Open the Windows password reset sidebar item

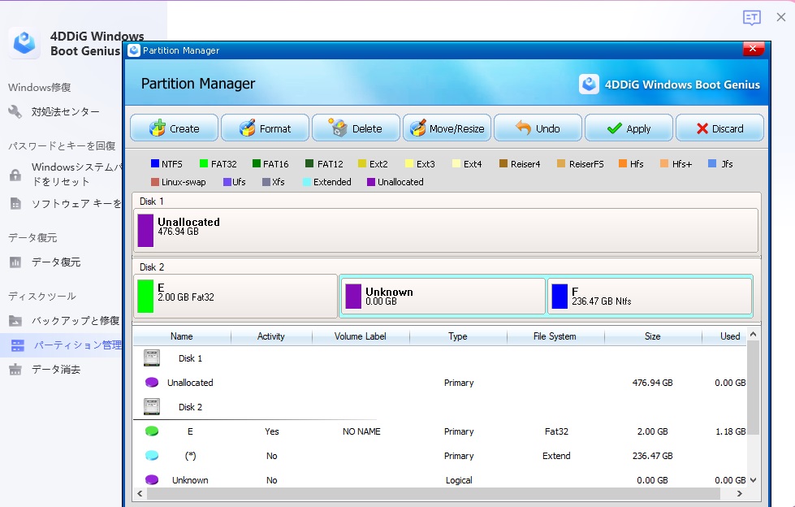(x=76, y=174)
